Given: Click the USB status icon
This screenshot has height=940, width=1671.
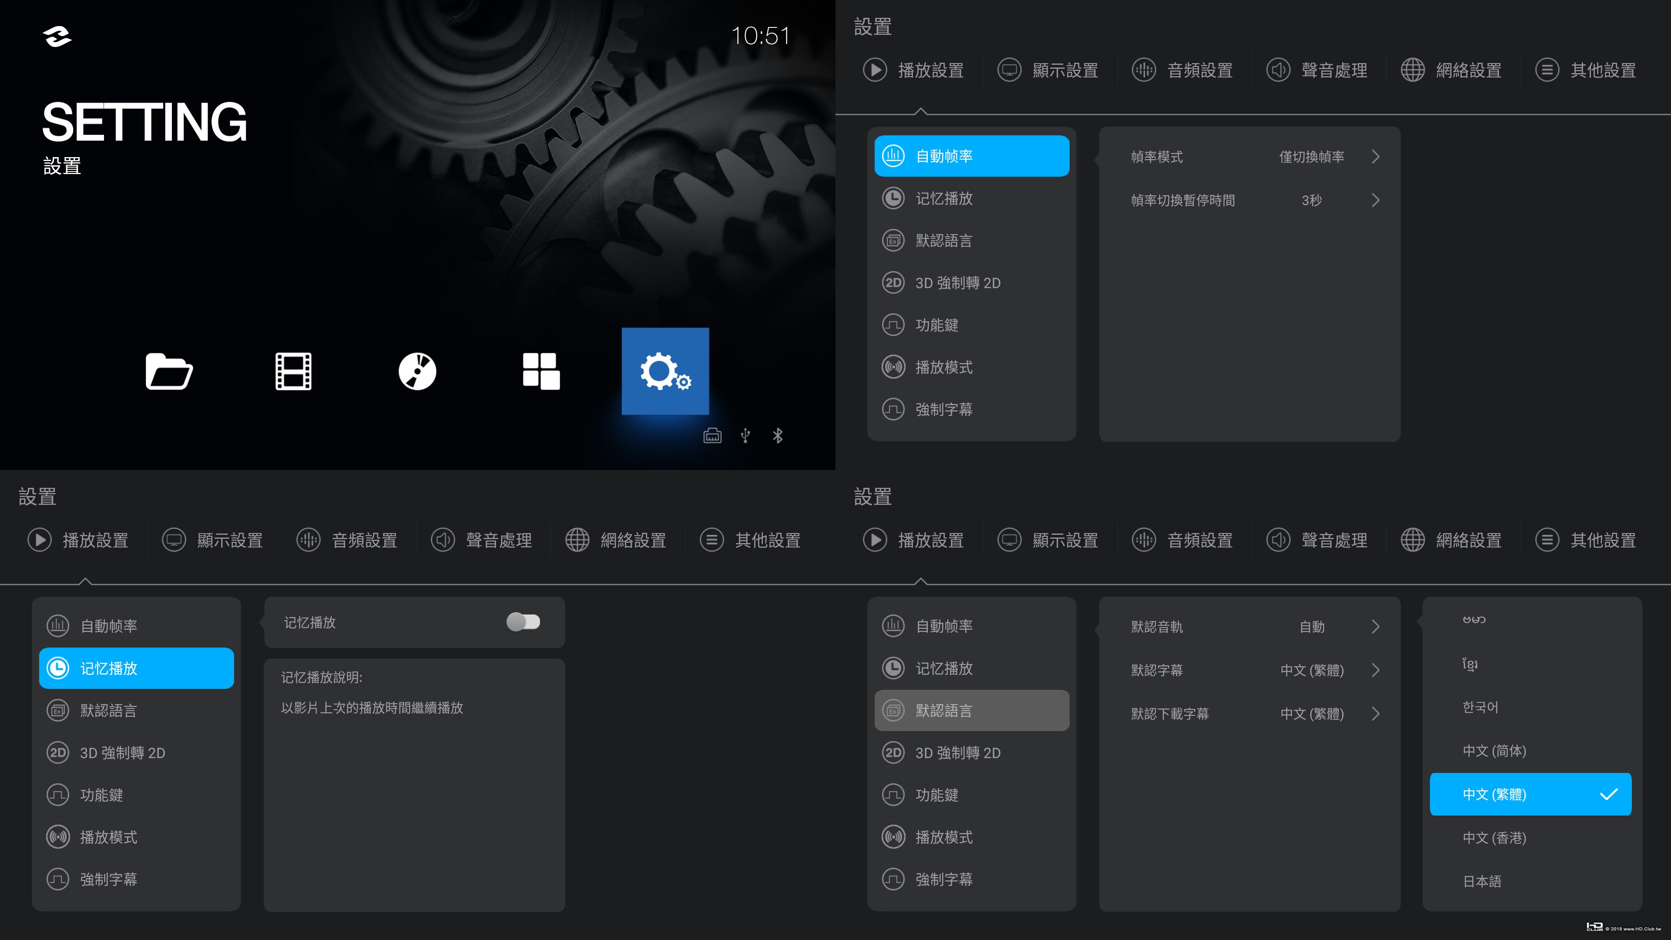Looking at the screenshot, I should coord(745,435).
